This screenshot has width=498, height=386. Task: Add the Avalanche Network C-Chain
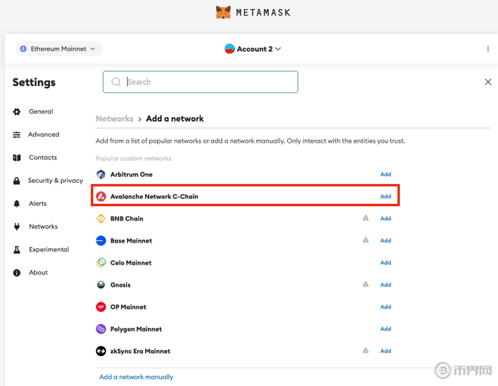point(386,197)
